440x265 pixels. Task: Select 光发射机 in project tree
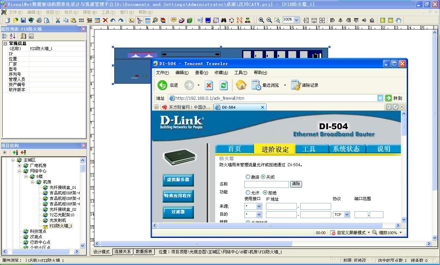[58, 220]
